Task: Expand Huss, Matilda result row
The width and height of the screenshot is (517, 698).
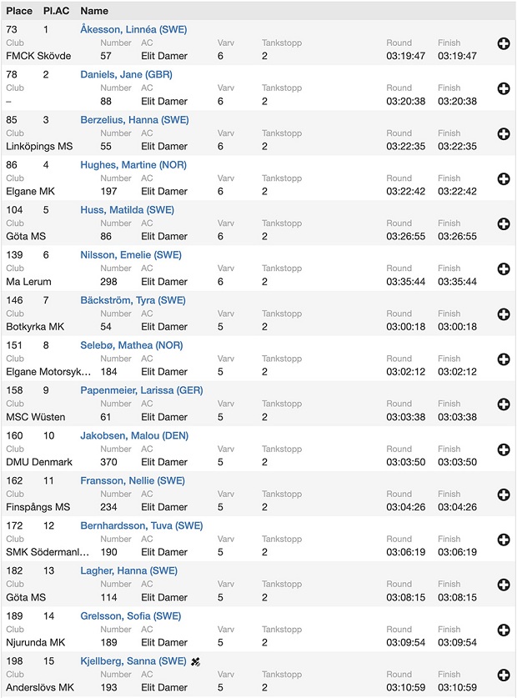Action: point(503,223)
